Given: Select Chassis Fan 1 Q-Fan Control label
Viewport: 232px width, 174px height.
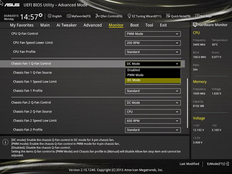Looking at the screenshot, I should click(x=31, y=63).
